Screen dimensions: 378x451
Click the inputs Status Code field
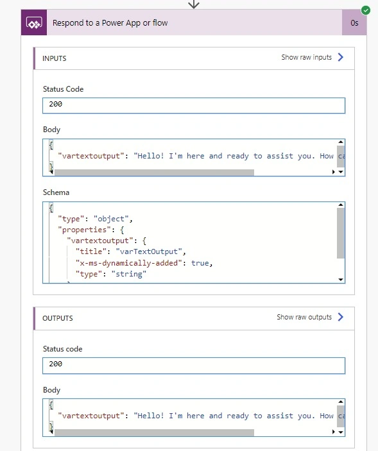click(x=194, y=106)
